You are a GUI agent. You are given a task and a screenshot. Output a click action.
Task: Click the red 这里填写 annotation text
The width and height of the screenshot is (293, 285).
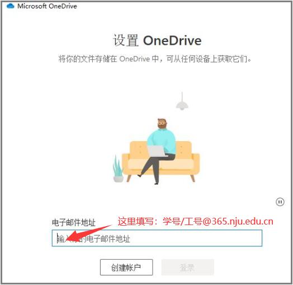pyautogui.click(x=136, y=222)
